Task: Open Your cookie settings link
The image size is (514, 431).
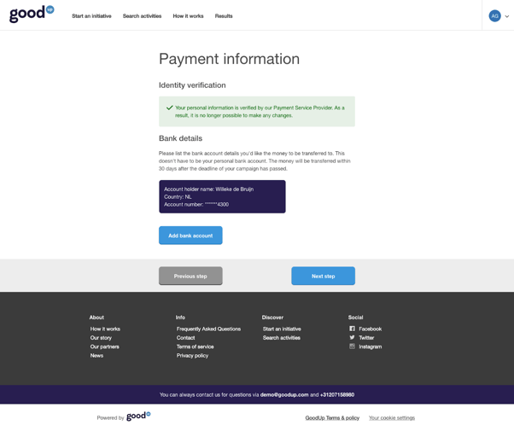Action: tap(392, 418)
